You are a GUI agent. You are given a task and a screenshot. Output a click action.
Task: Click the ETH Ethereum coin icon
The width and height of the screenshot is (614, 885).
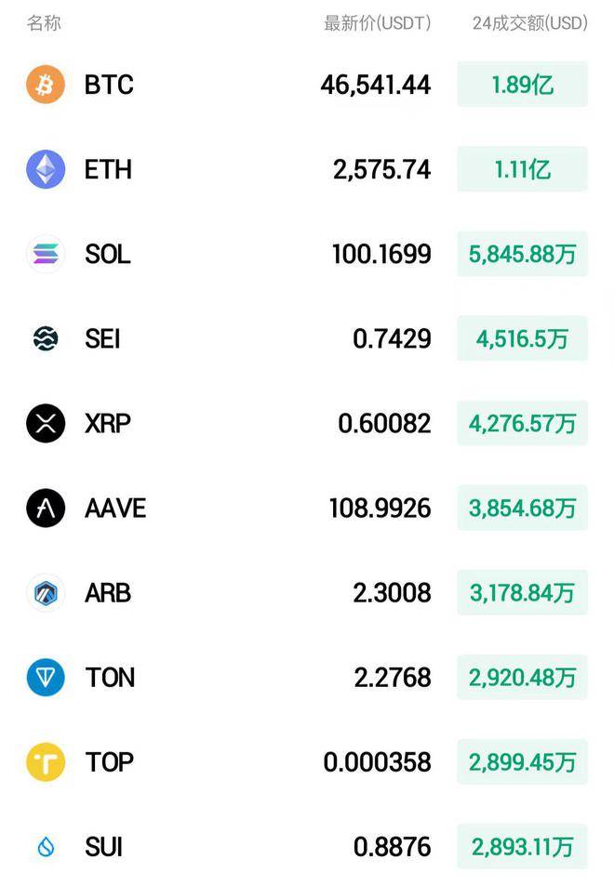coord(45,169)
